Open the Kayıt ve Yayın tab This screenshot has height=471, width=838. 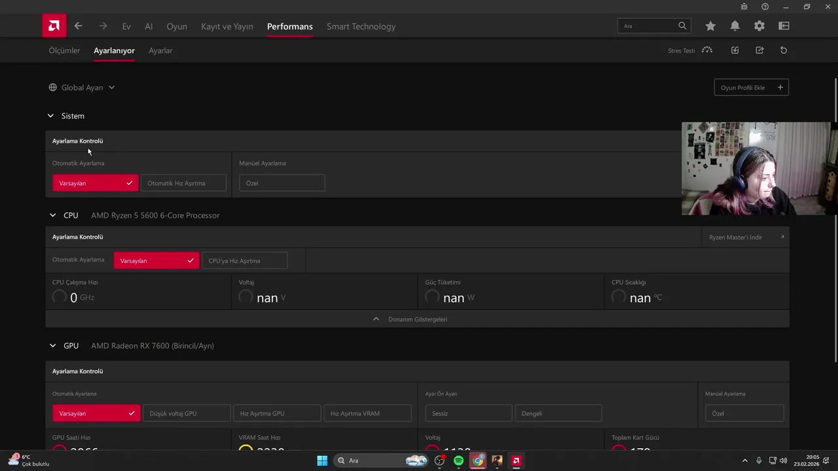click(x=227, y=26)
